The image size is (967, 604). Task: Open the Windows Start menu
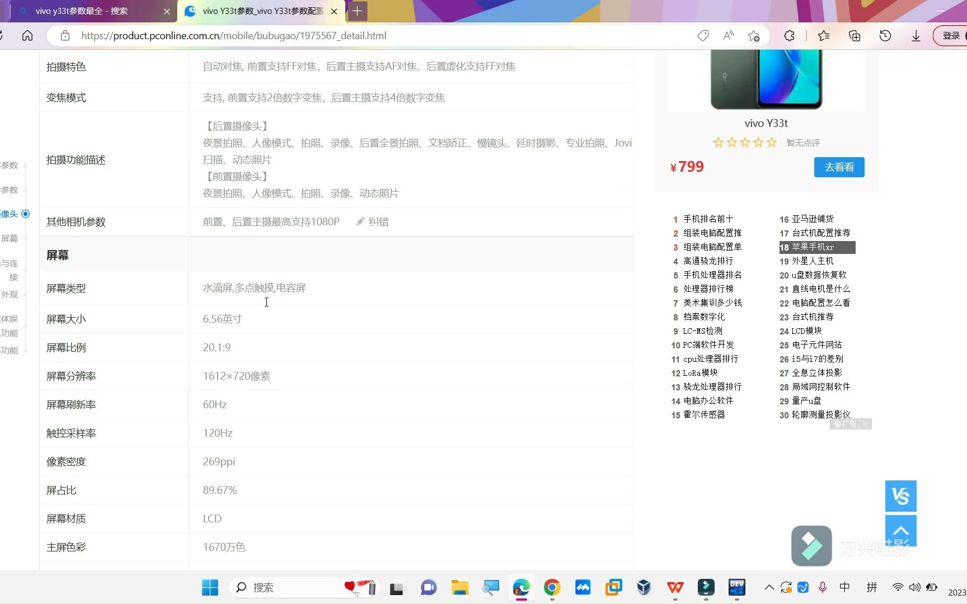(210, 587)
